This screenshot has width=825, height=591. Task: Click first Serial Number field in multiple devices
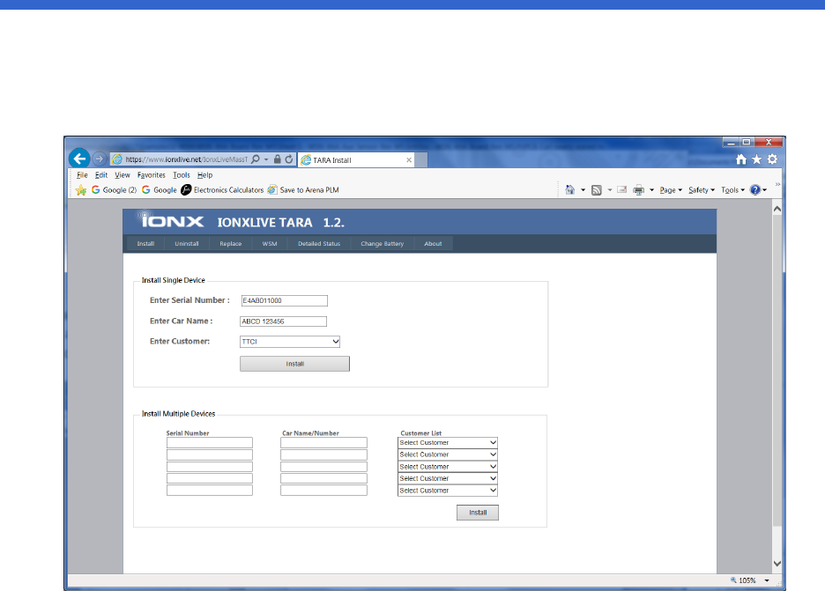tap(210, 443)
